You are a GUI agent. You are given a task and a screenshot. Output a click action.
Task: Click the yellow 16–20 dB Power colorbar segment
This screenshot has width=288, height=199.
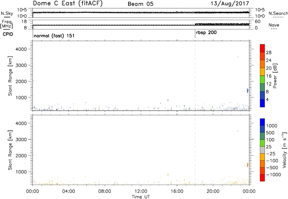[262, 72]
